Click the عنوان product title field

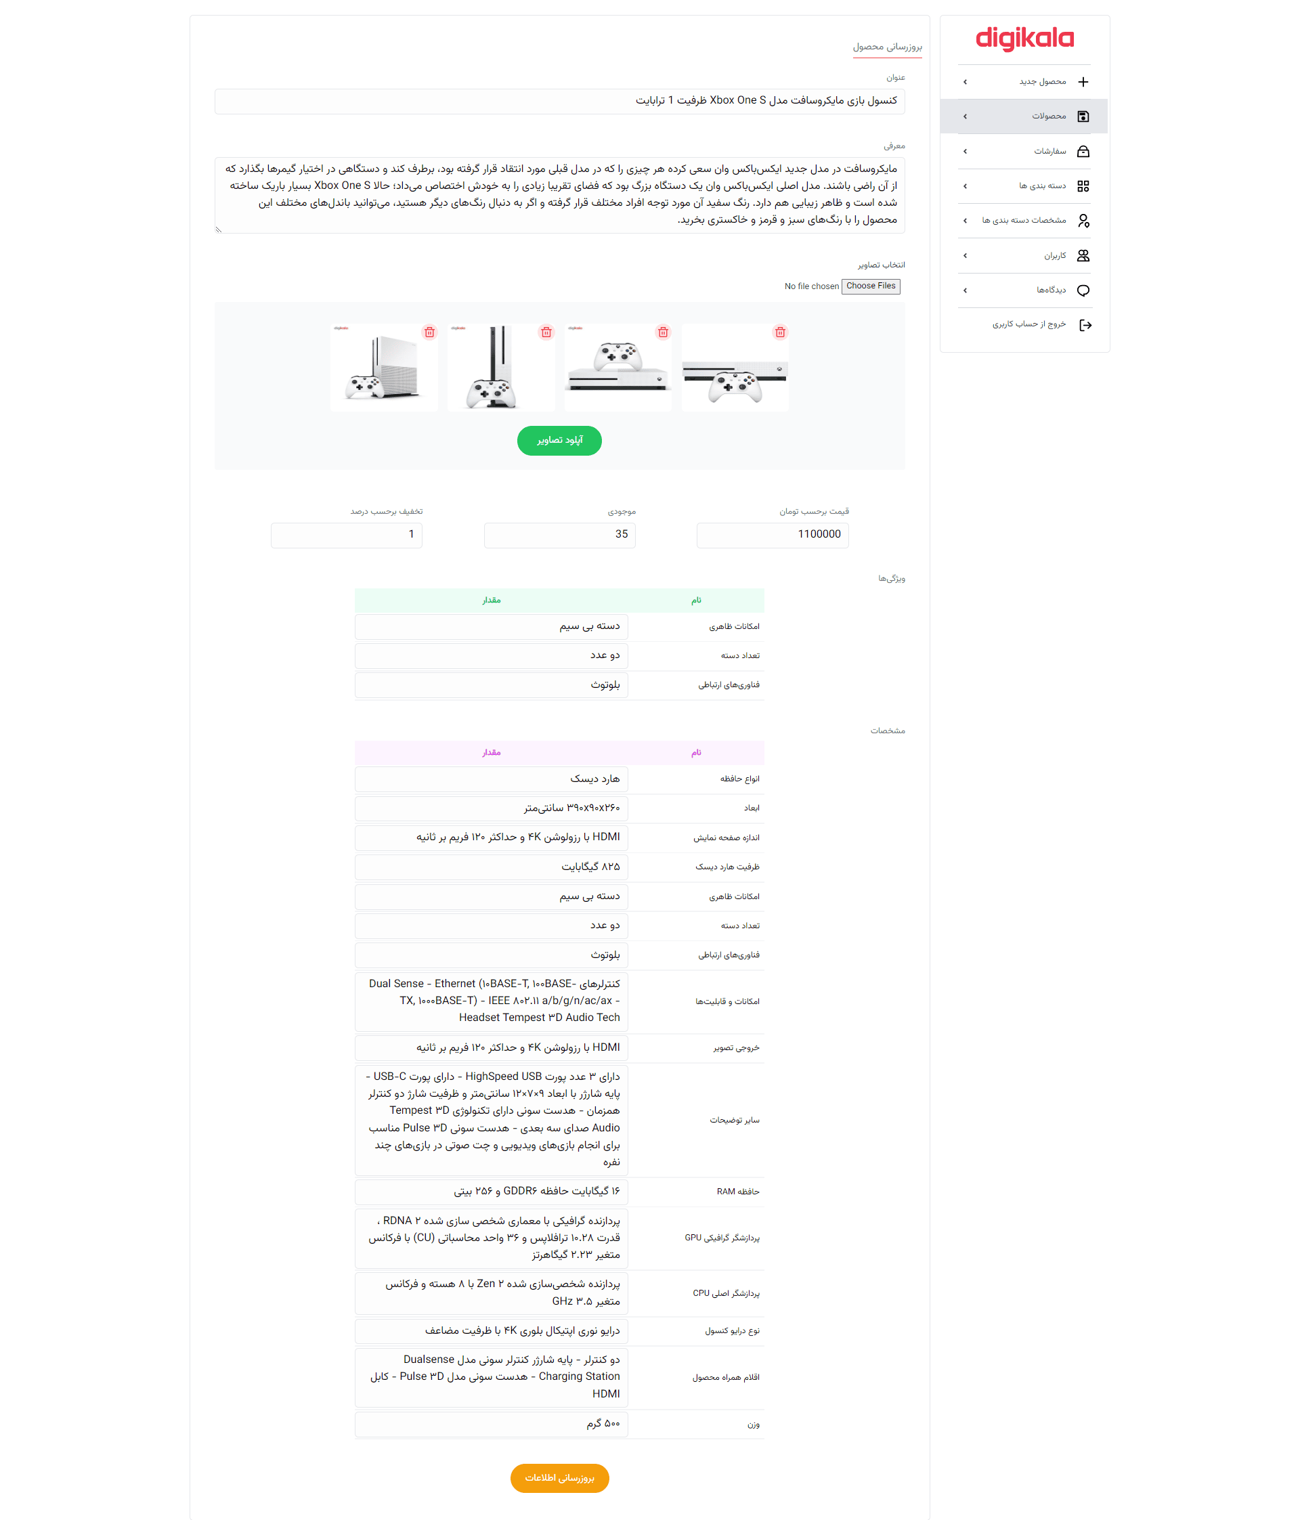tap(559, 102)
